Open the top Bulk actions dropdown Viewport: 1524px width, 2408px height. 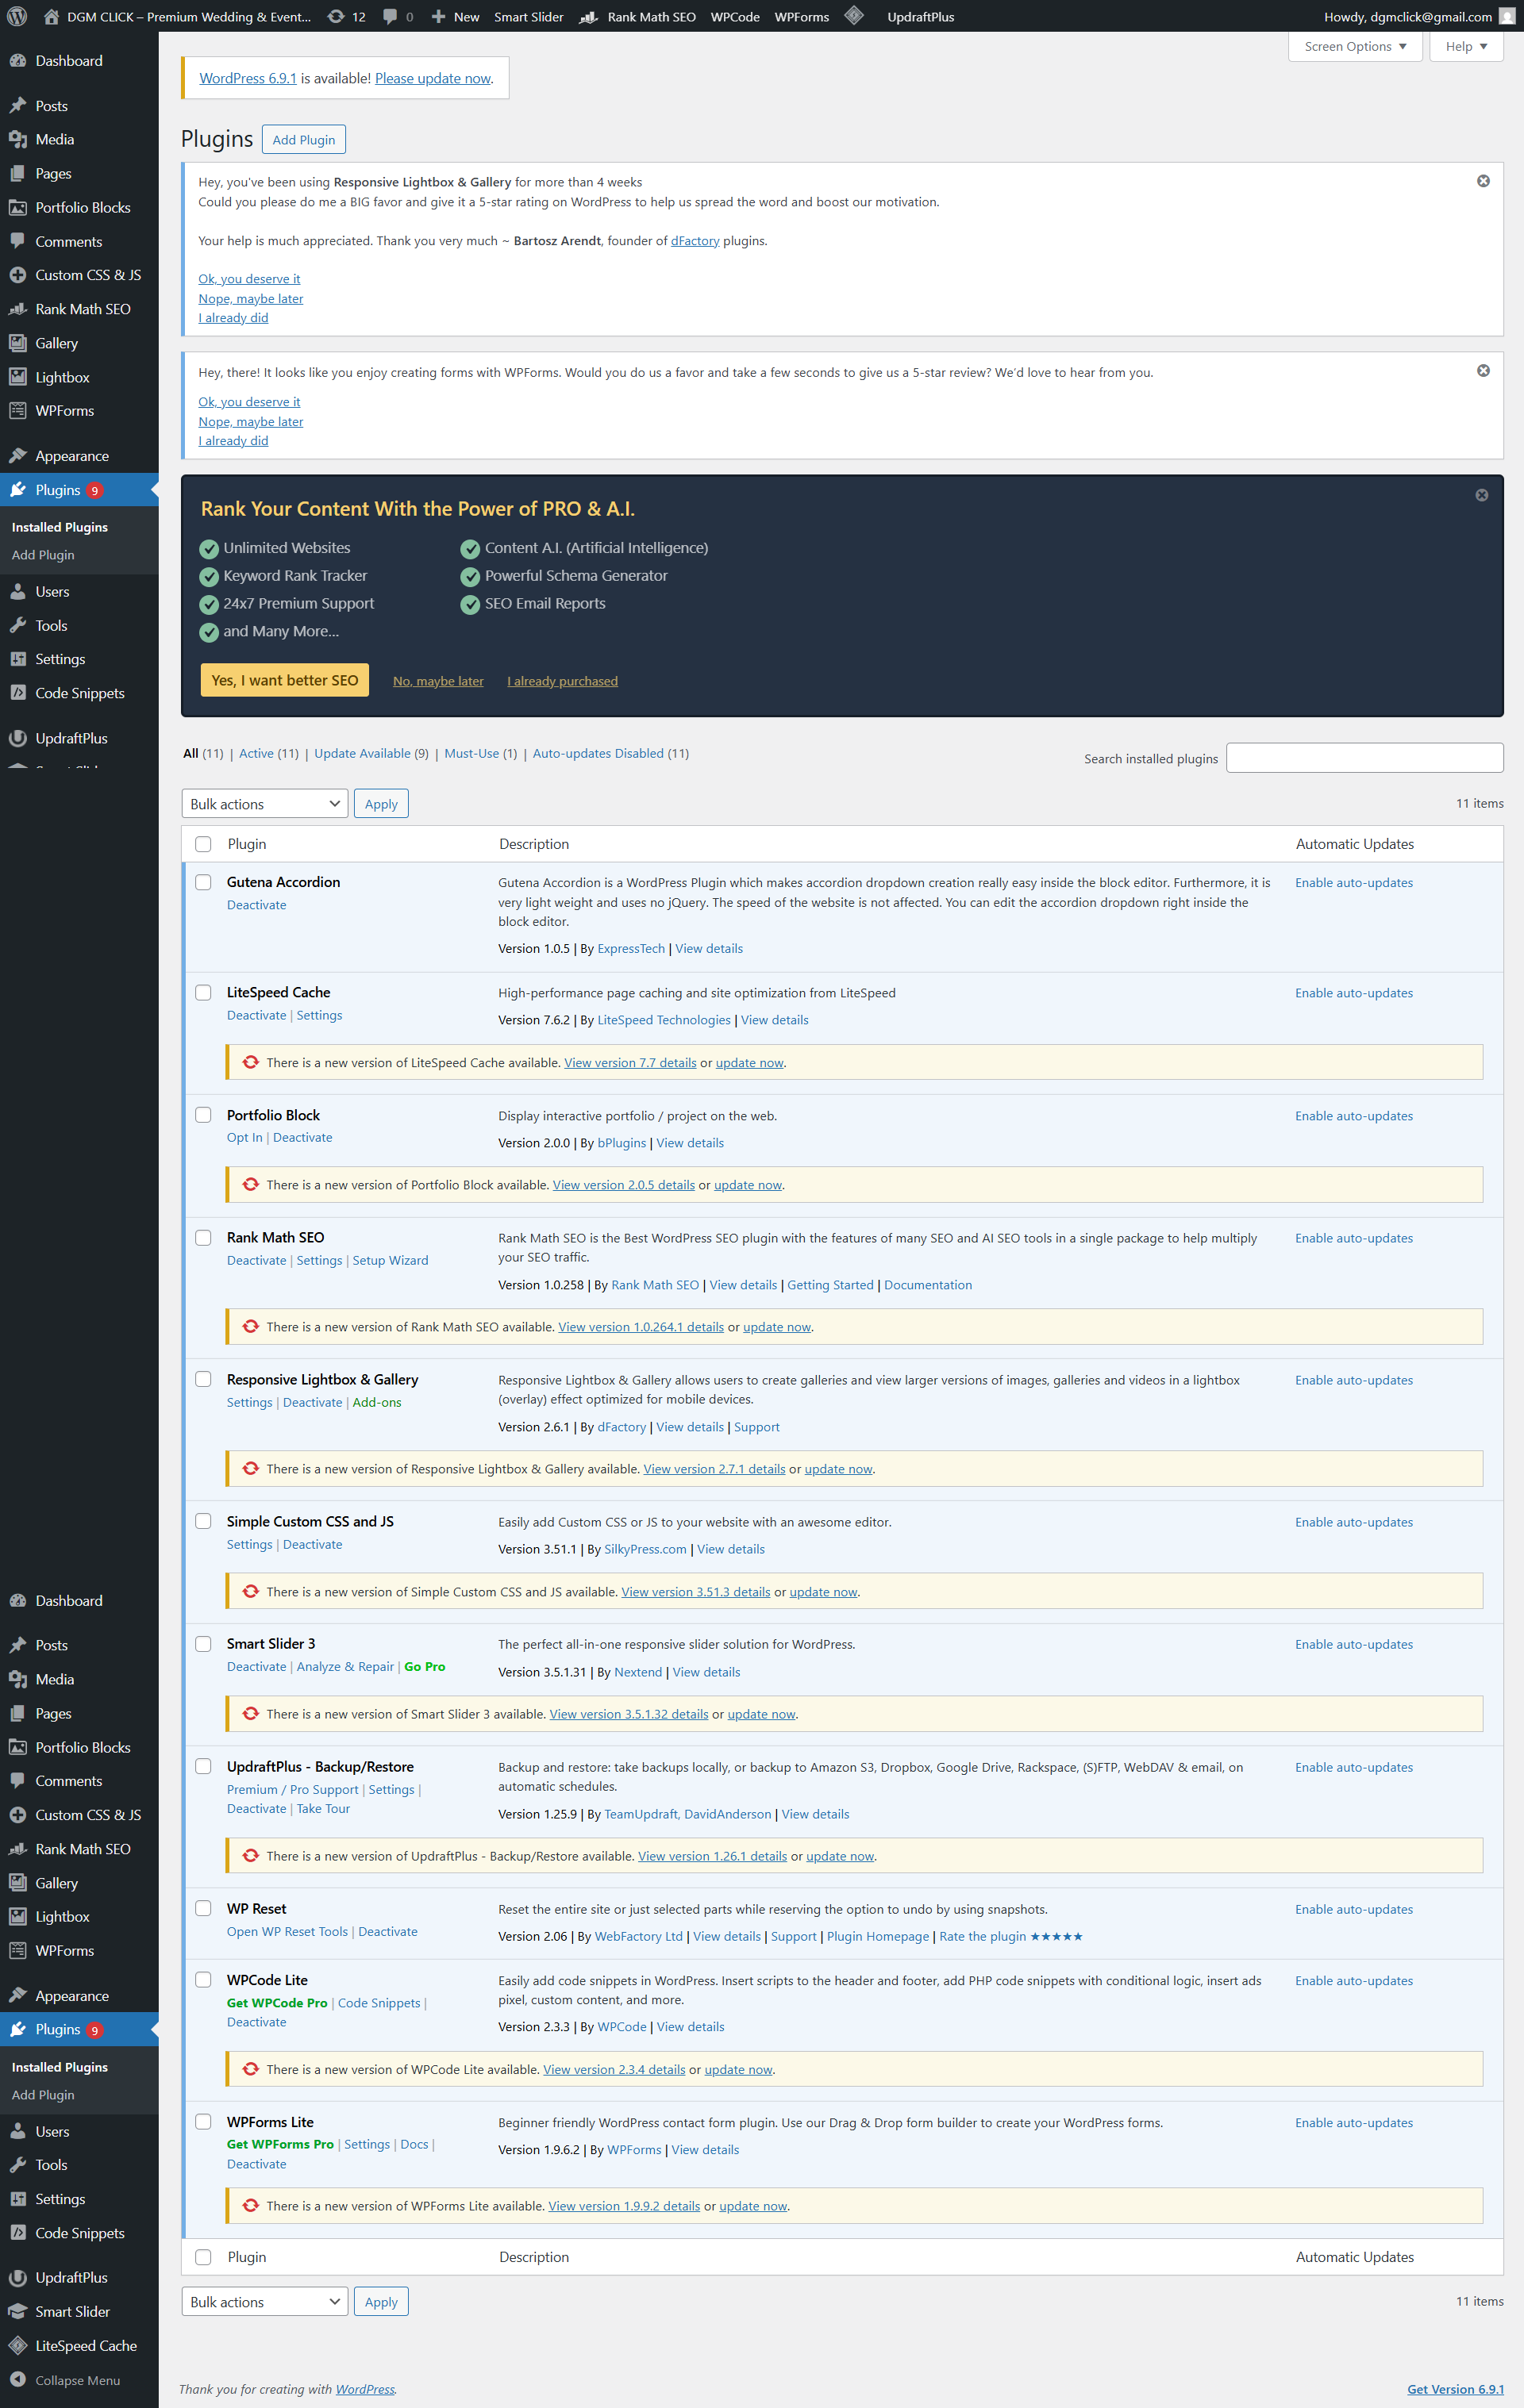click(264, 804)
